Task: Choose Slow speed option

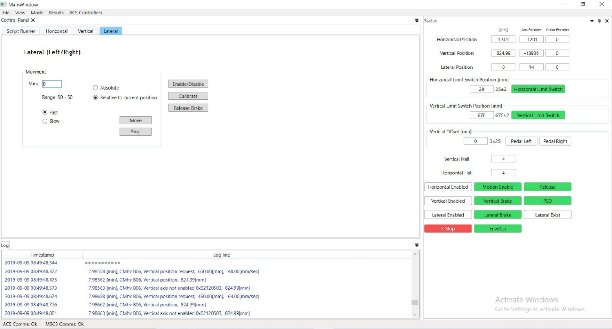Action: point(45,121)
